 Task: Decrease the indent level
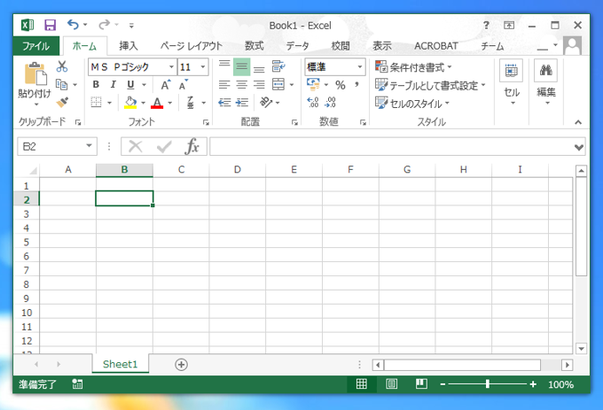tap(224, 103)
